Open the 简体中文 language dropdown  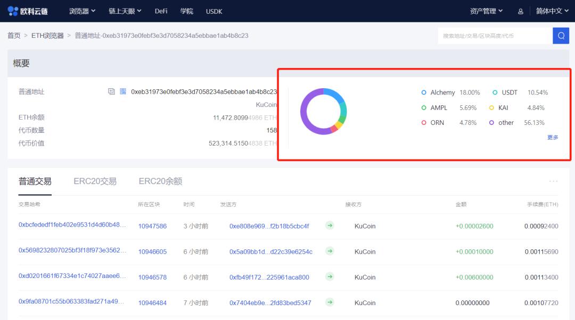tap(552, 11)
